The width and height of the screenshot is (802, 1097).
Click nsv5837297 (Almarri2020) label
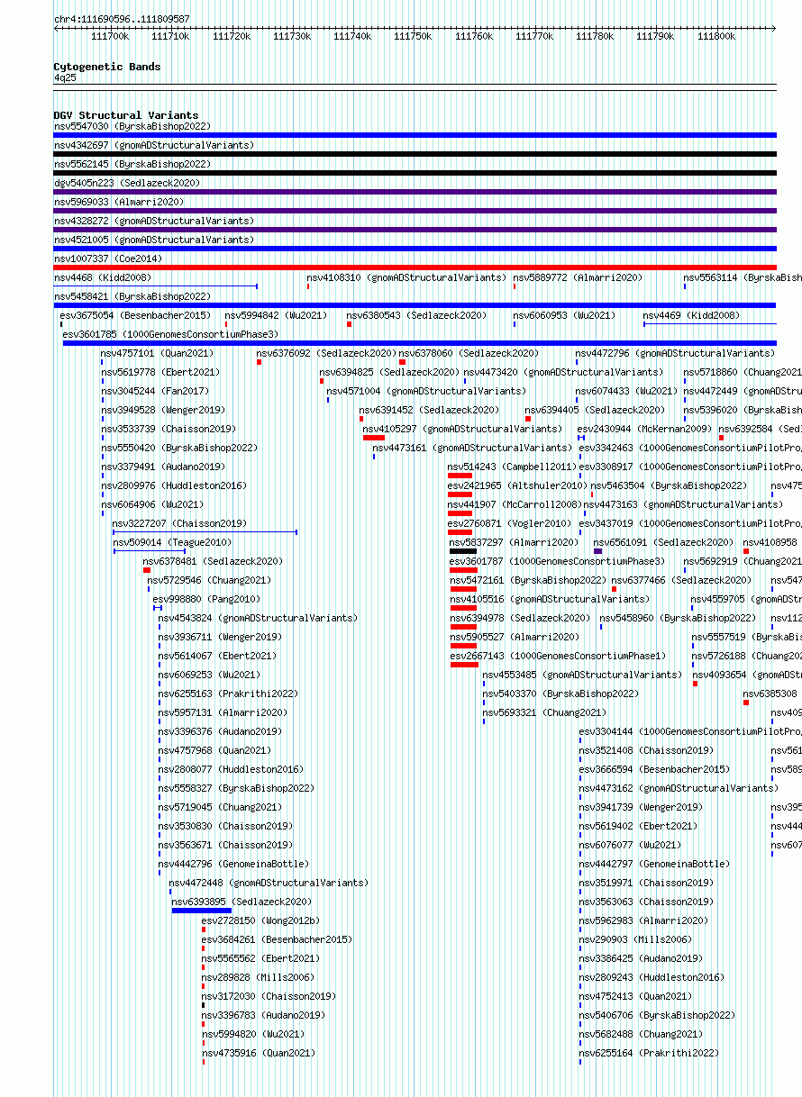[515, 542]
